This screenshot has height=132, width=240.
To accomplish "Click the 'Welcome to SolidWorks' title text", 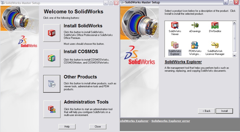I will coord(73,12).
